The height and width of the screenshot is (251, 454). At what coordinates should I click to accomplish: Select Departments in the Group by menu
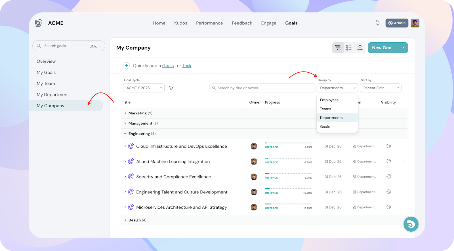pyautogui.click(x=337, y=118)
